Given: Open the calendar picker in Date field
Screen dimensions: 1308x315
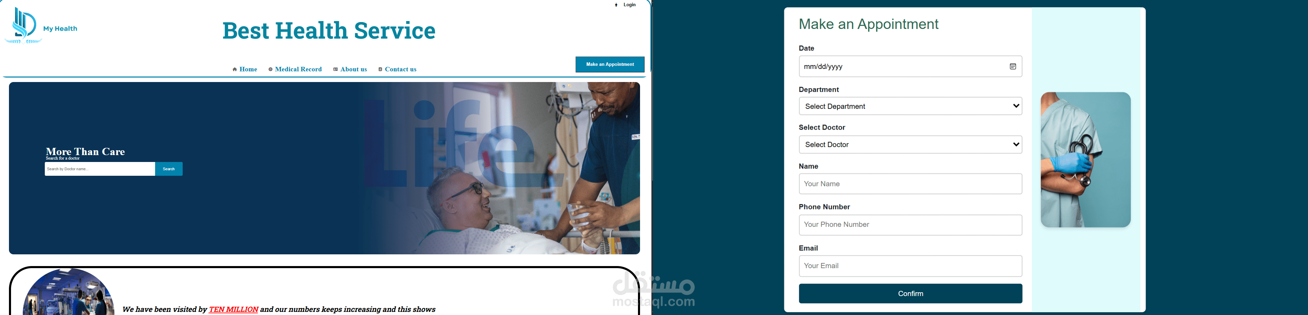Looking at the screenshot, I should tap(1013, 67).
